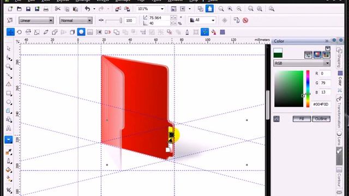Switch to the Contour docker tab
The image size is (349, 196).
(x=339, y=177)
